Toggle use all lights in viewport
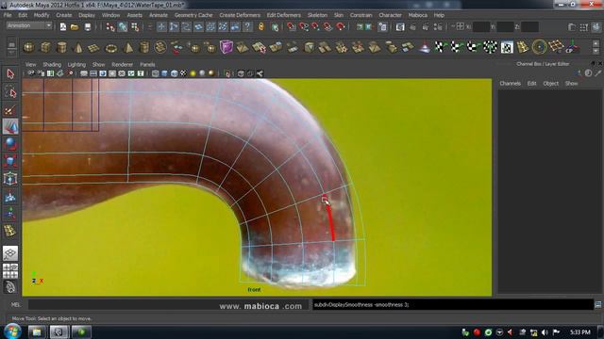604x339 pixels. 193,73
